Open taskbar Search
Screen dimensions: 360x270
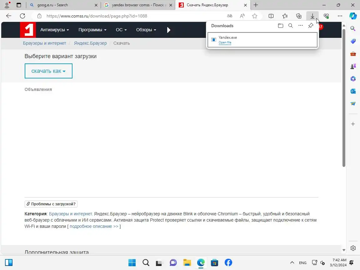pyautogui.click(x=146, y=262)
